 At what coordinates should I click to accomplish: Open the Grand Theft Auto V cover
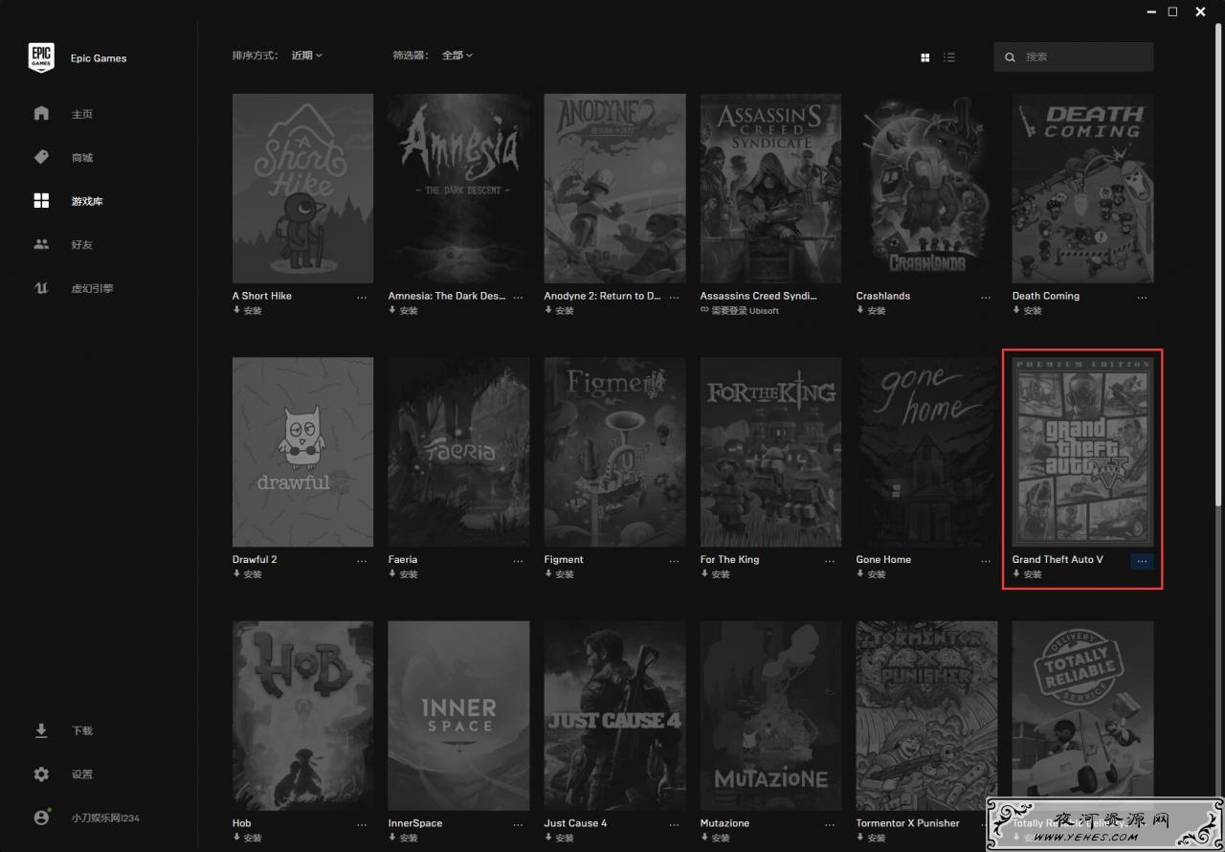pyautogui.click(x=1082, y=452)
